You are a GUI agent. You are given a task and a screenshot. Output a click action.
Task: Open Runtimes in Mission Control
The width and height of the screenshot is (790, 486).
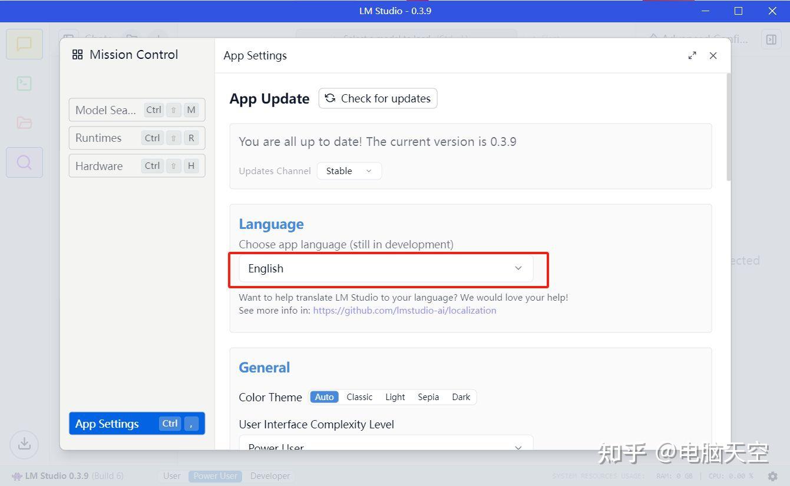[x=137, y=138]
